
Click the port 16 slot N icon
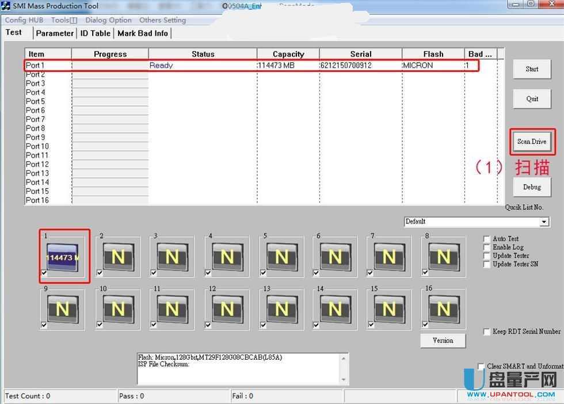(443, 310)
